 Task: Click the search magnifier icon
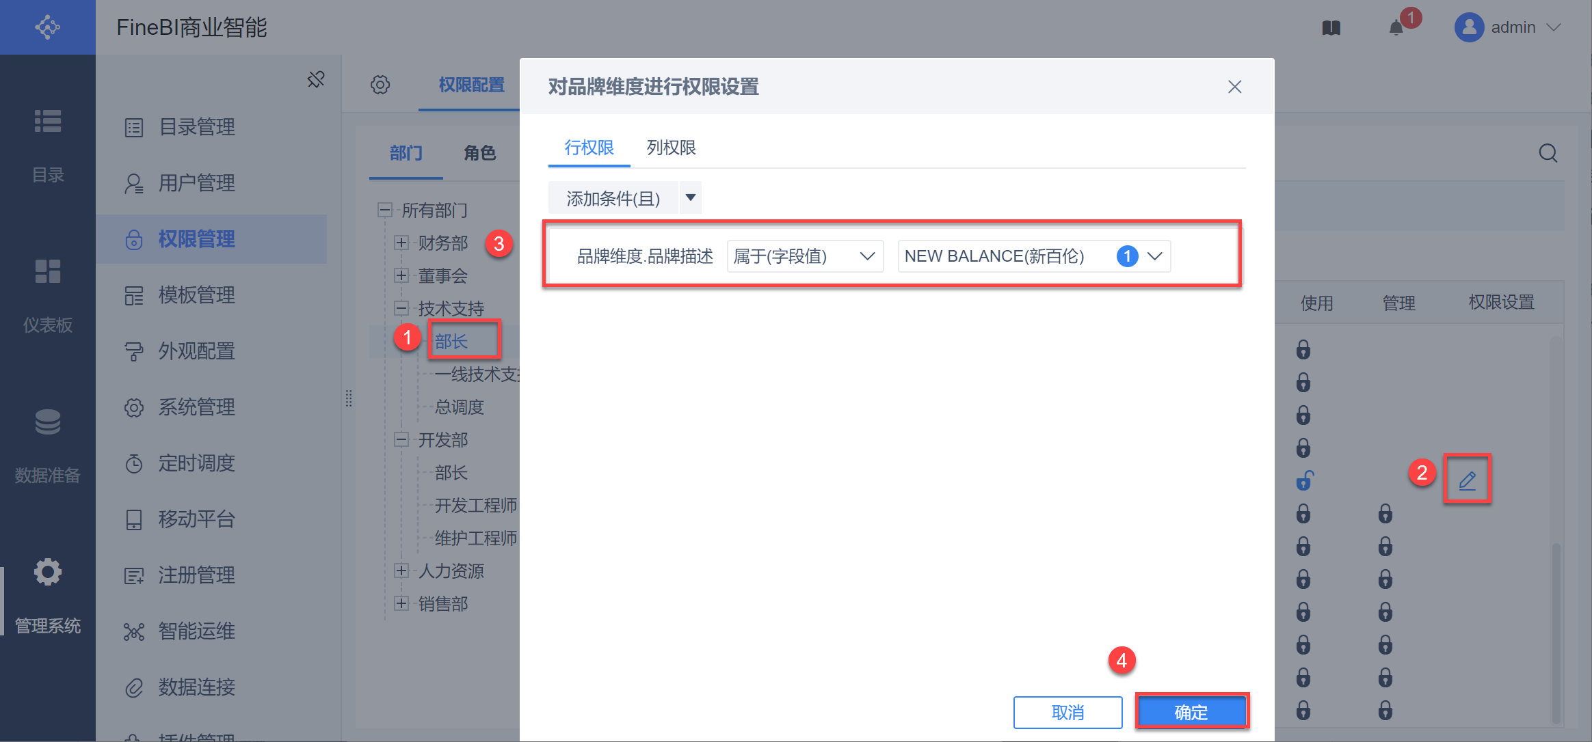(1548, 153)
